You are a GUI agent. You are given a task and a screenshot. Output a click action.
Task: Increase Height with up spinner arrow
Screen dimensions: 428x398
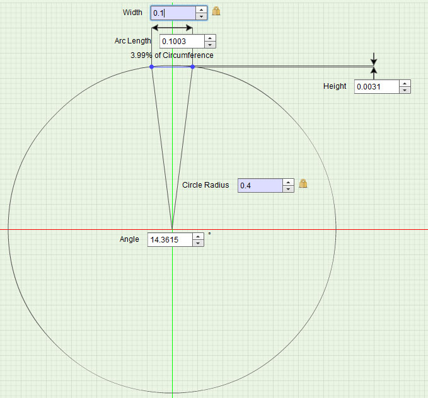[x=405, y=84]
